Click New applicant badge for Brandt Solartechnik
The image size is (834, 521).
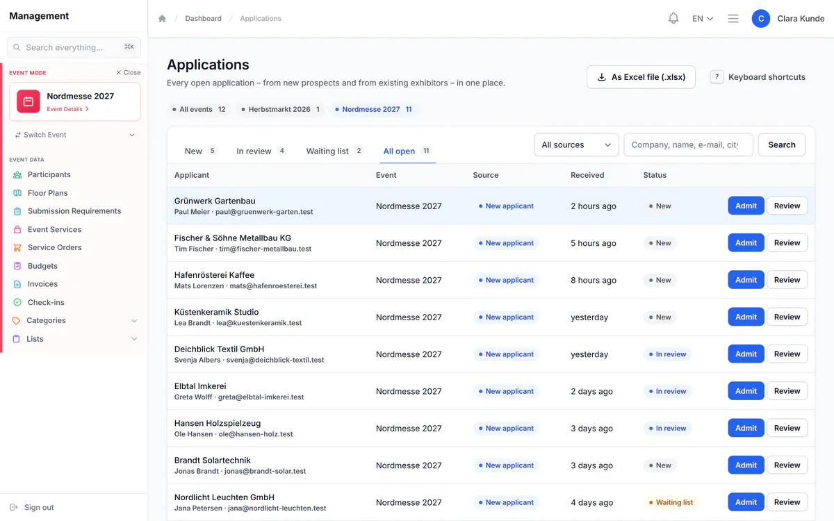pos(506,465)
